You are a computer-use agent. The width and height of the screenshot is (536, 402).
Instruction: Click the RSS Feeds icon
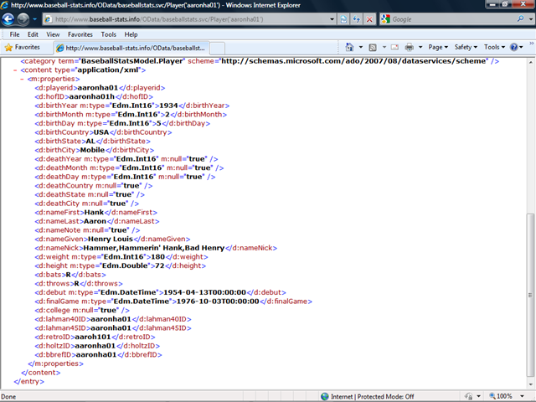tap(373, 47)
